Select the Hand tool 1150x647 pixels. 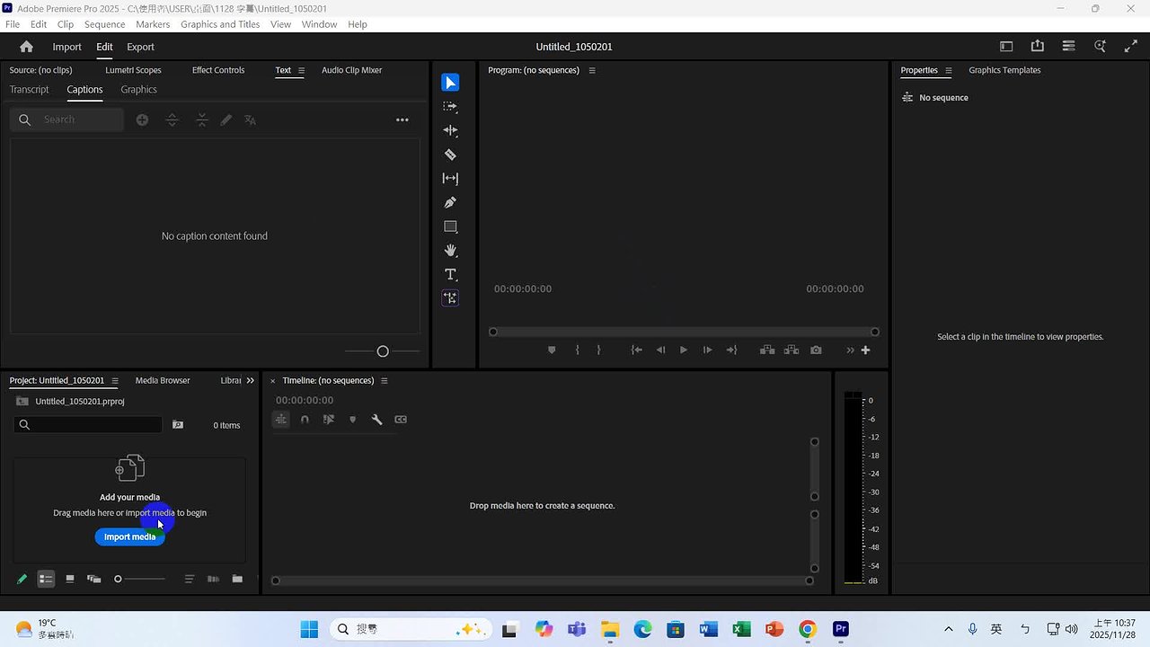[x=450, y=251]
